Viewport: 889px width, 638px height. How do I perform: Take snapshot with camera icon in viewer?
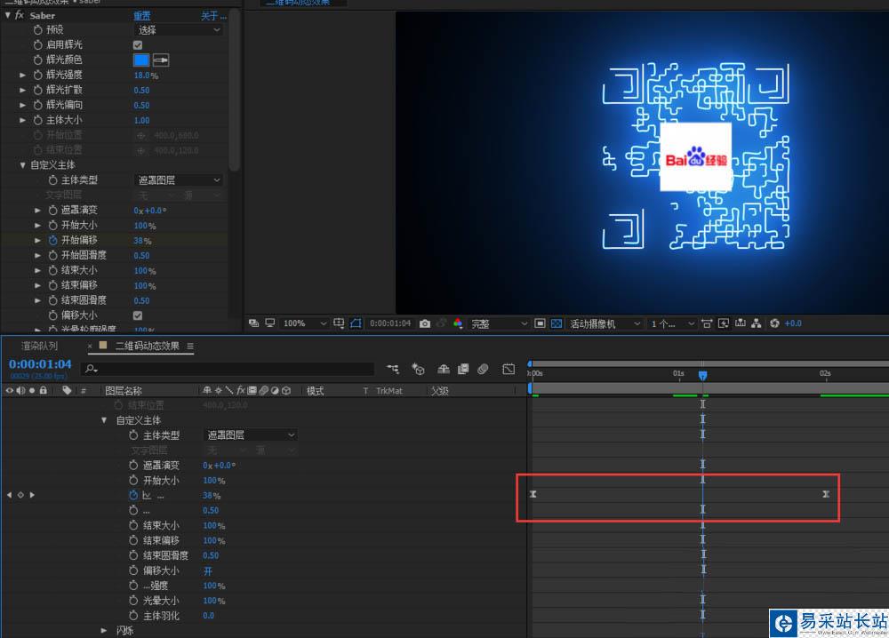coord(425,323)
